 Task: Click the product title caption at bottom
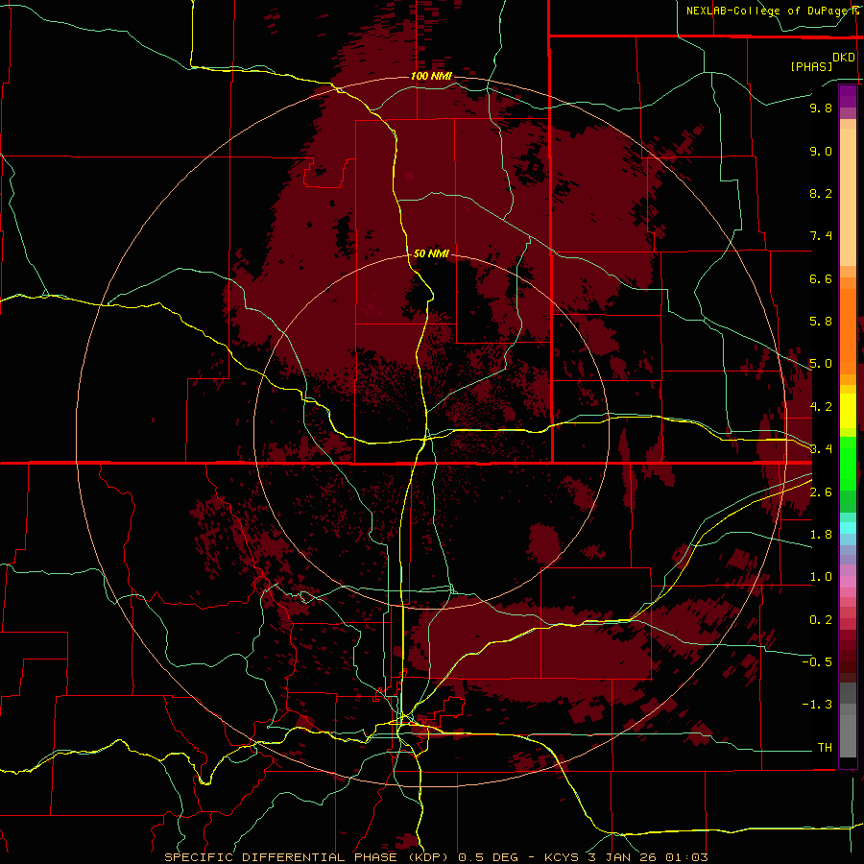pos(437,857)
